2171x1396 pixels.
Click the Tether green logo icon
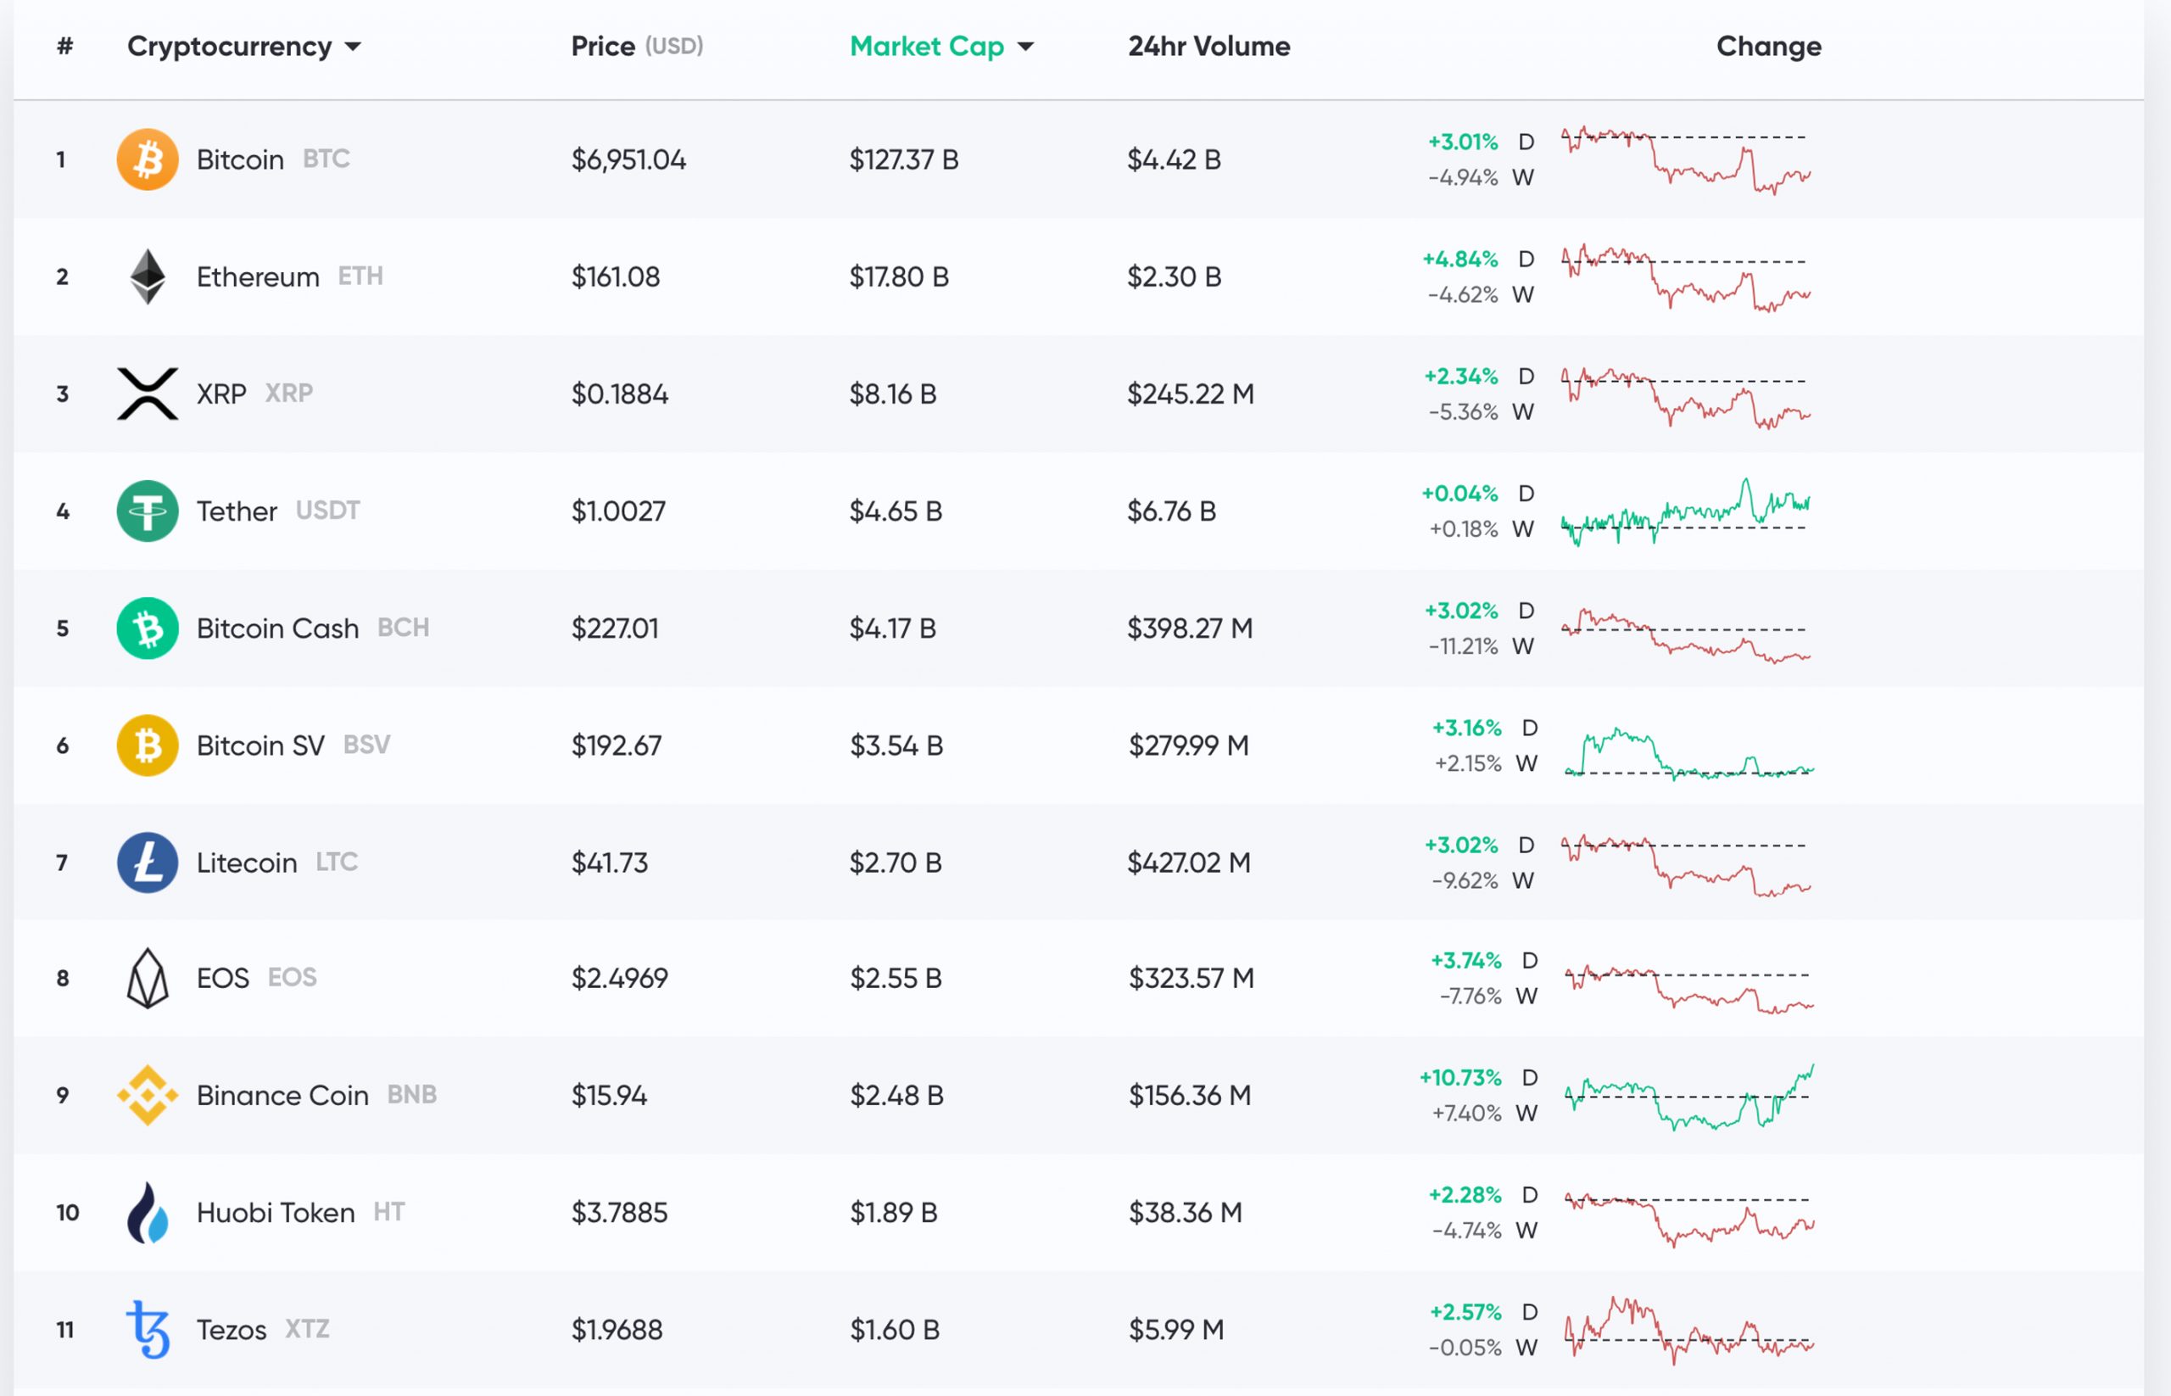click(147, 511)
